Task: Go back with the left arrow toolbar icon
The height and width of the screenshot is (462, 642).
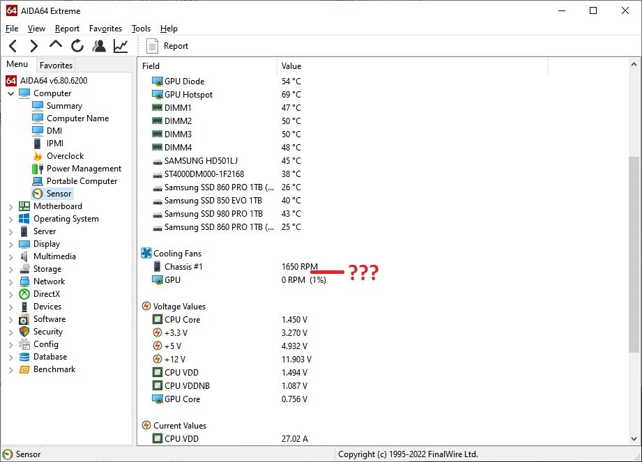Action: click(13, 46)
